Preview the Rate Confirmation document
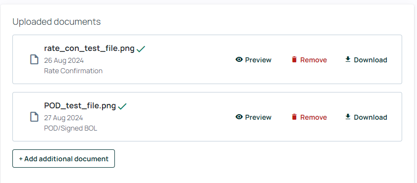Viewport: 417px width, 183px height. [x=254, y=60]
